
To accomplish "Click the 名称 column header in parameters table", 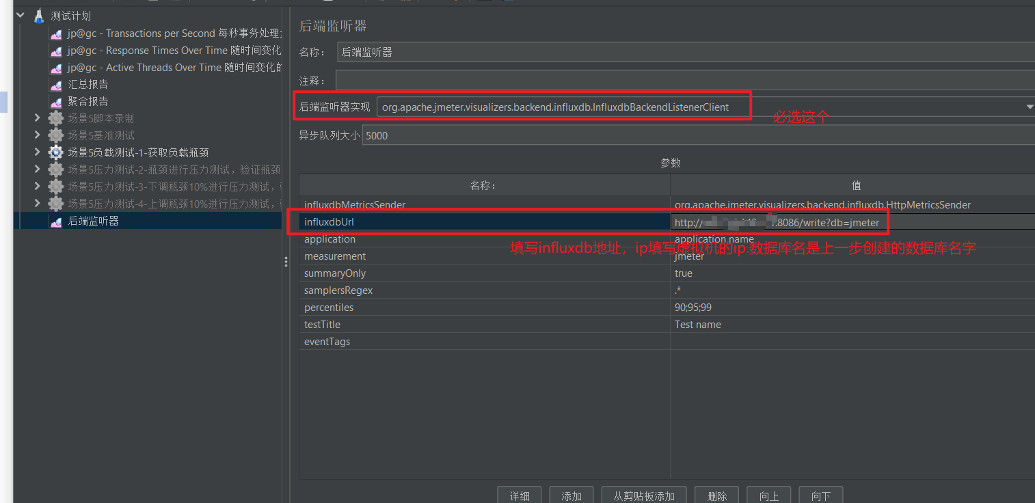I will (484, 185).
